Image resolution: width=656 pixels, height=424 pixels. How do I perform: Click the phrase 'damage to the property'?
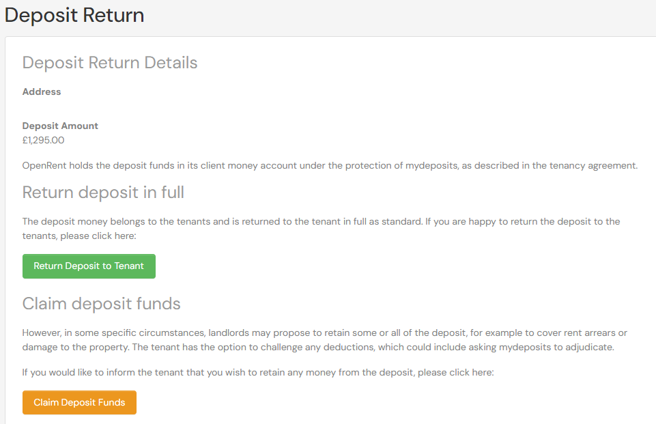[75, 348]
